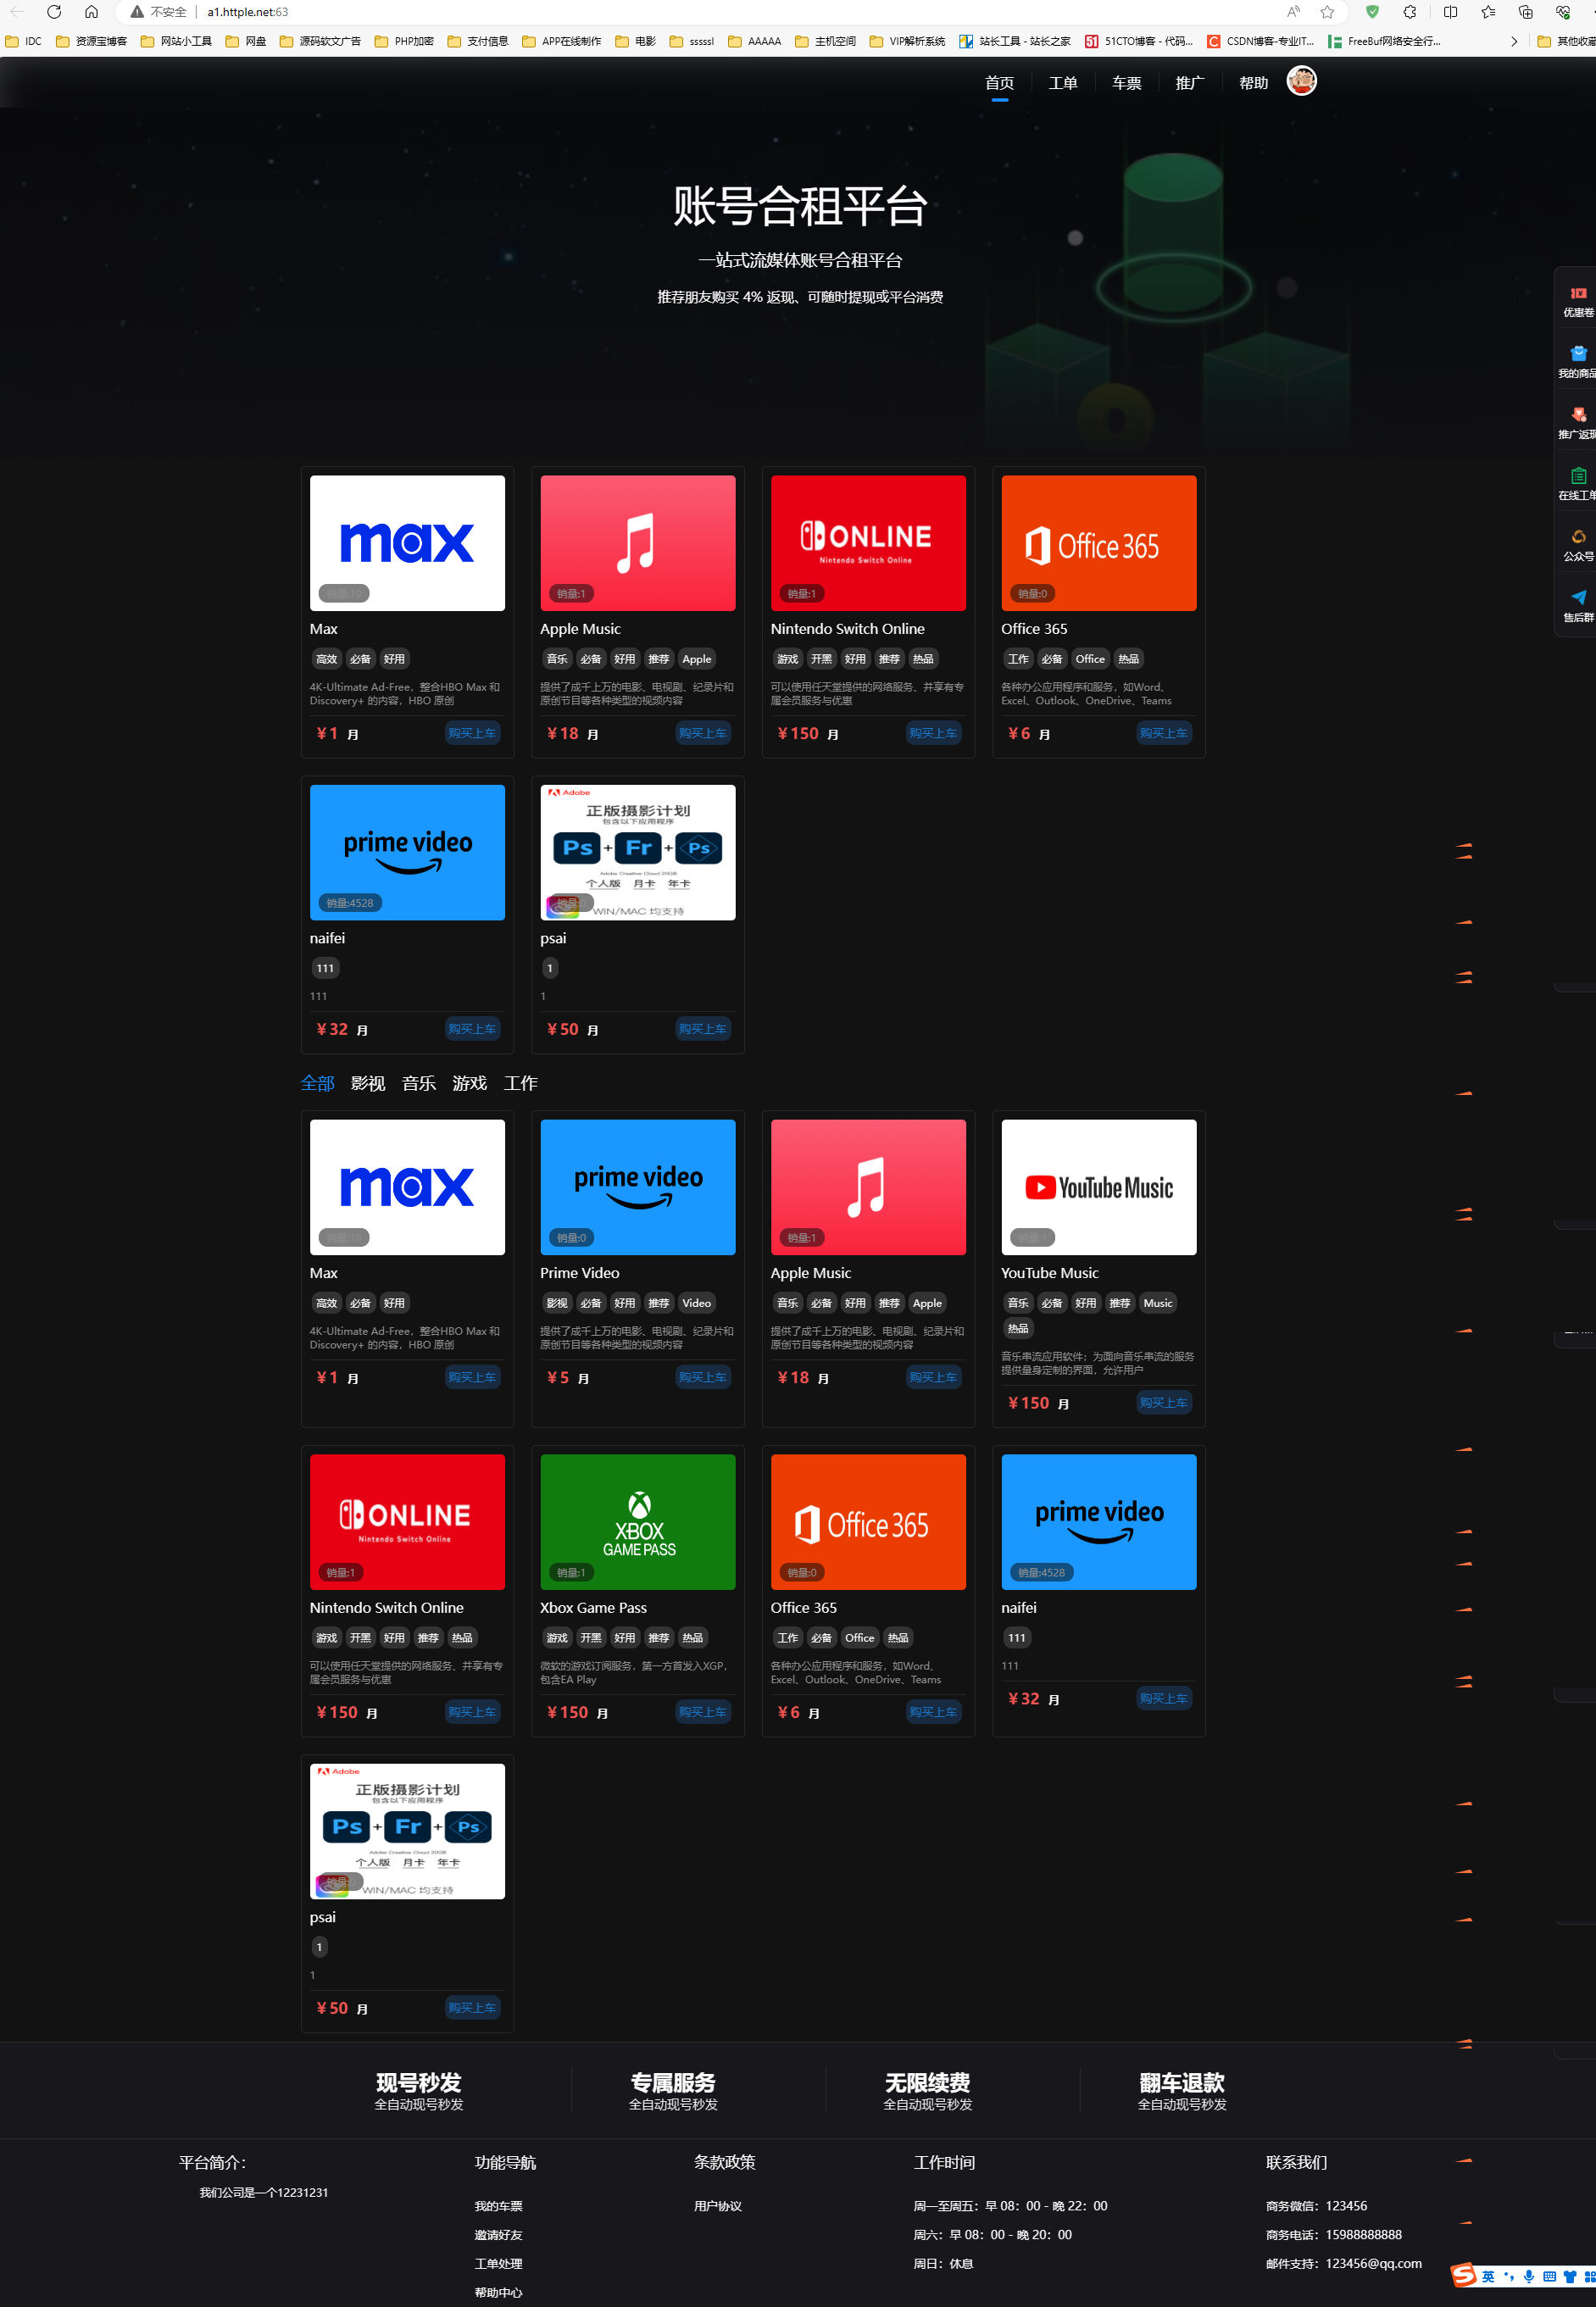Viewport: 1596px width, 2307px height.
Task: Open the 主机空间 bookmark folder
Action: point(825,41)
